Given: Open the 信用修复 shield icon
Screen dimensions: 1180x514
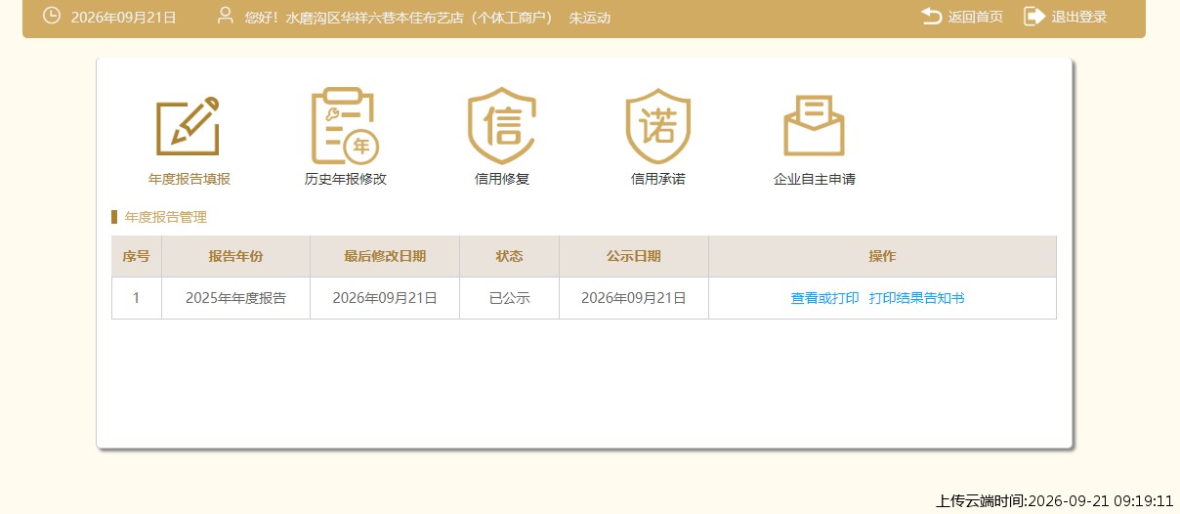Looking at the screenshot, I should coord(502,126).
